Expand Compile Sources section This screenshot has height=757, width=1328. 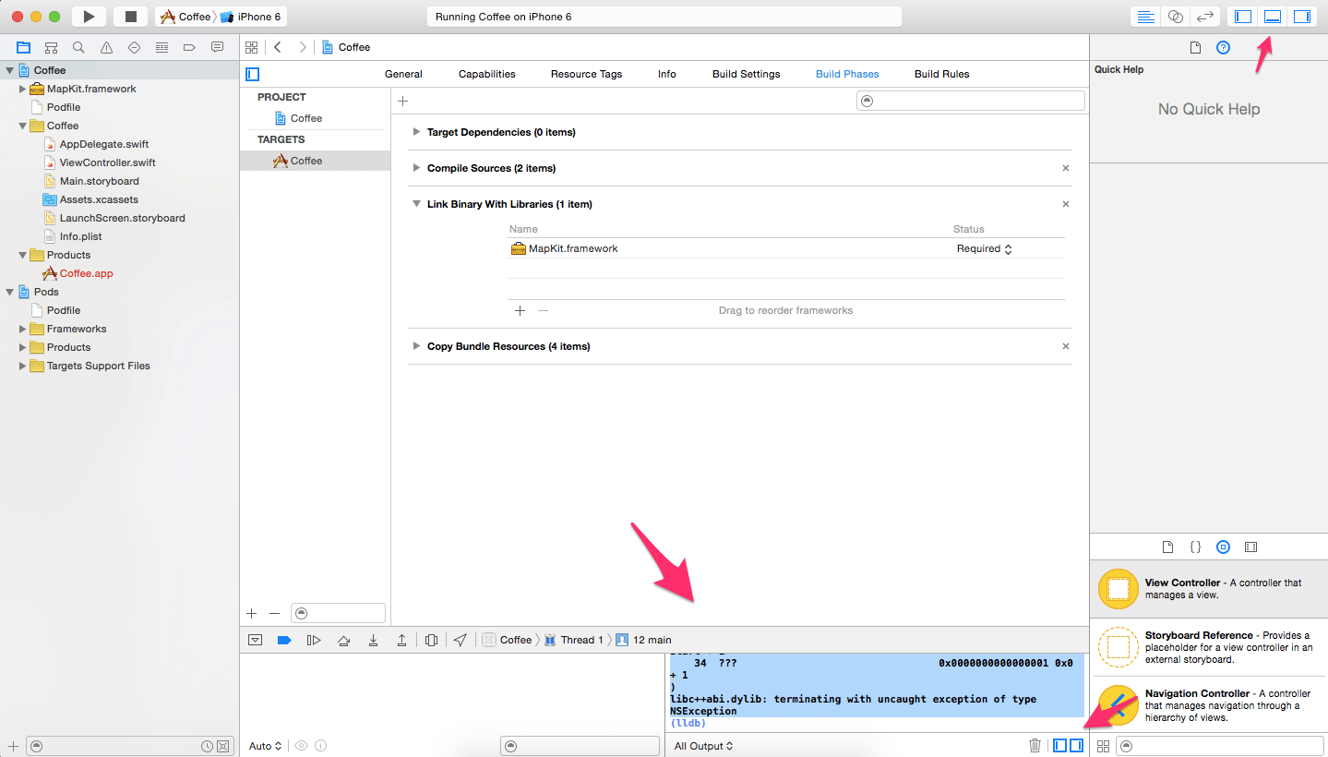click(x=417, y=168)
